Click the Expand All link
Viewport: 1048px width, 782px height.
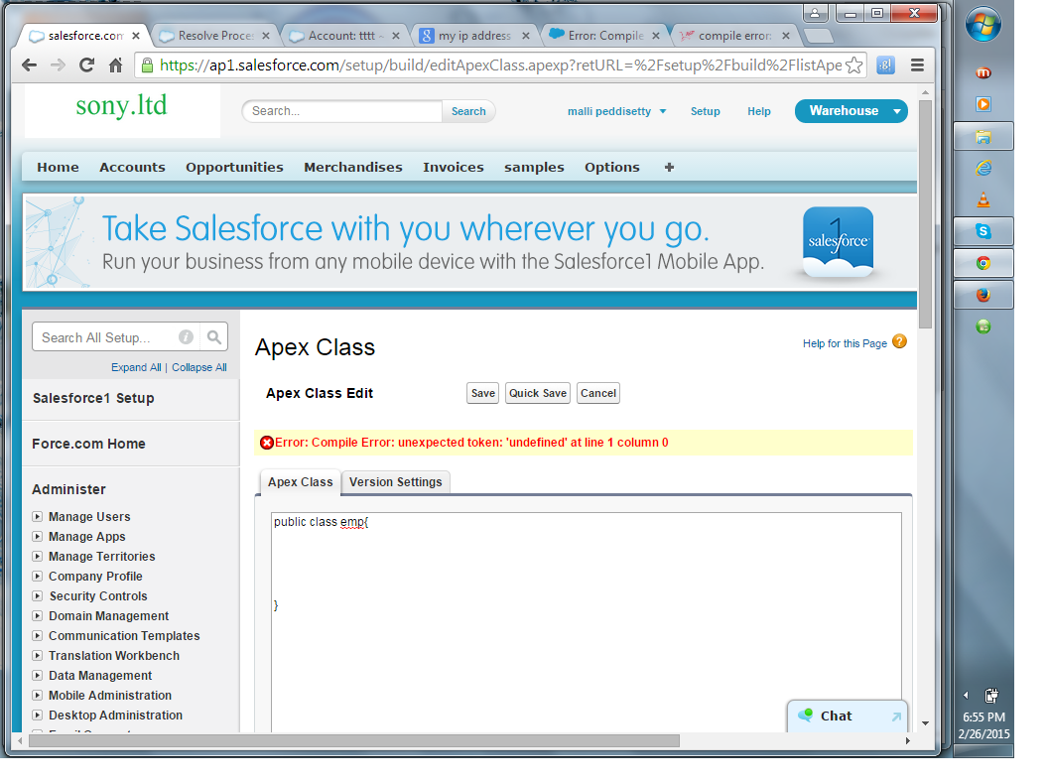point(136,367)
